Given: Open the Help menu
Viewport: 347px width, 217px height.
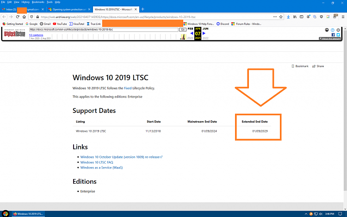Looking at the screenshot, I should click(57, 2).
